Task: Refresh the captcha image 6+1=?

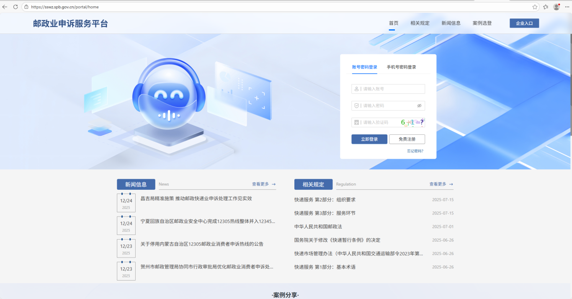Action: coord(412,122)
